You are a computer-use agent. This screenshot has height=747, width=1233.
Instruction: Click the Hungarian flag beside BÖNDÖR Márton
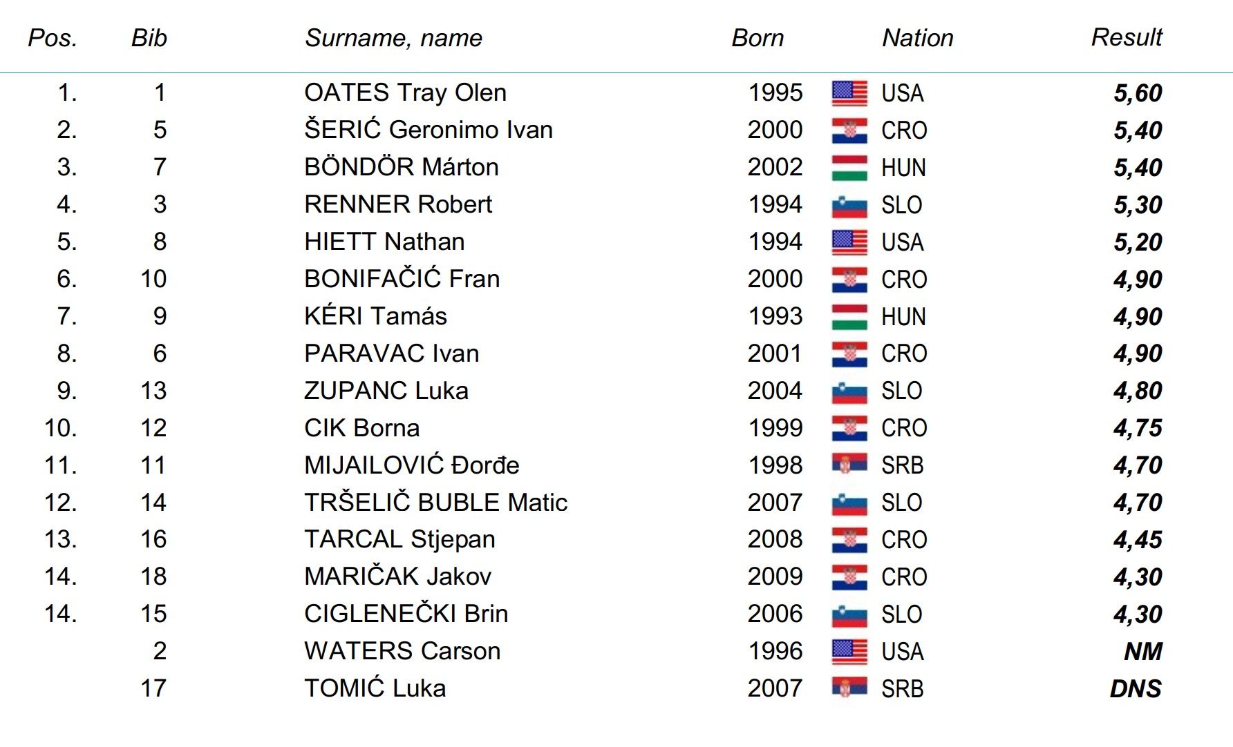(849, 168)
